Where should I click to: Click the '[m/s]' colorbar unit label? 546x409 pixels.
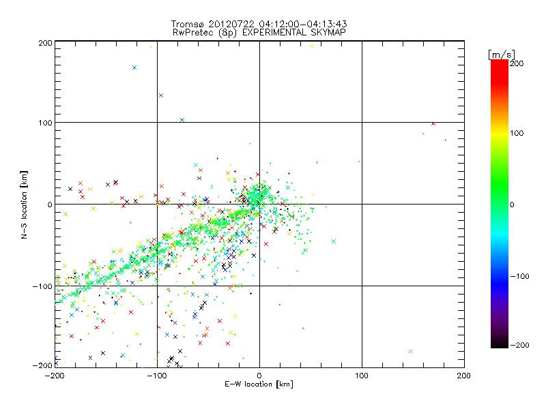point(502,55)
